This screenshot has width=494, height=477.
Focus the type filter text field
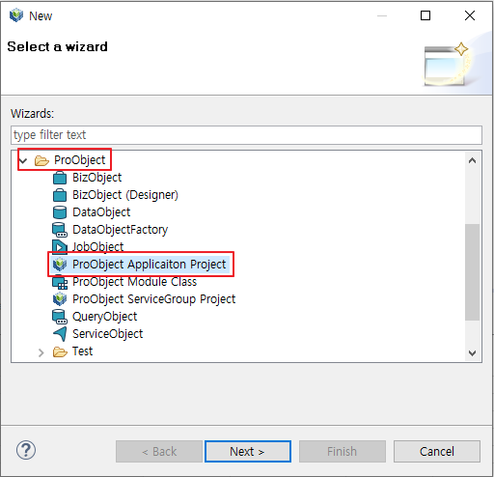tap(246, 135)
